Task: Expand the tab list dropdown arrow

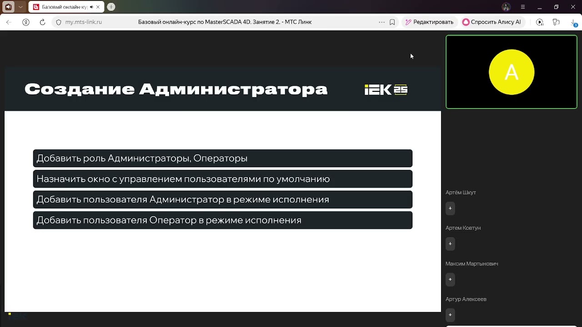Action: pos(20,7)
